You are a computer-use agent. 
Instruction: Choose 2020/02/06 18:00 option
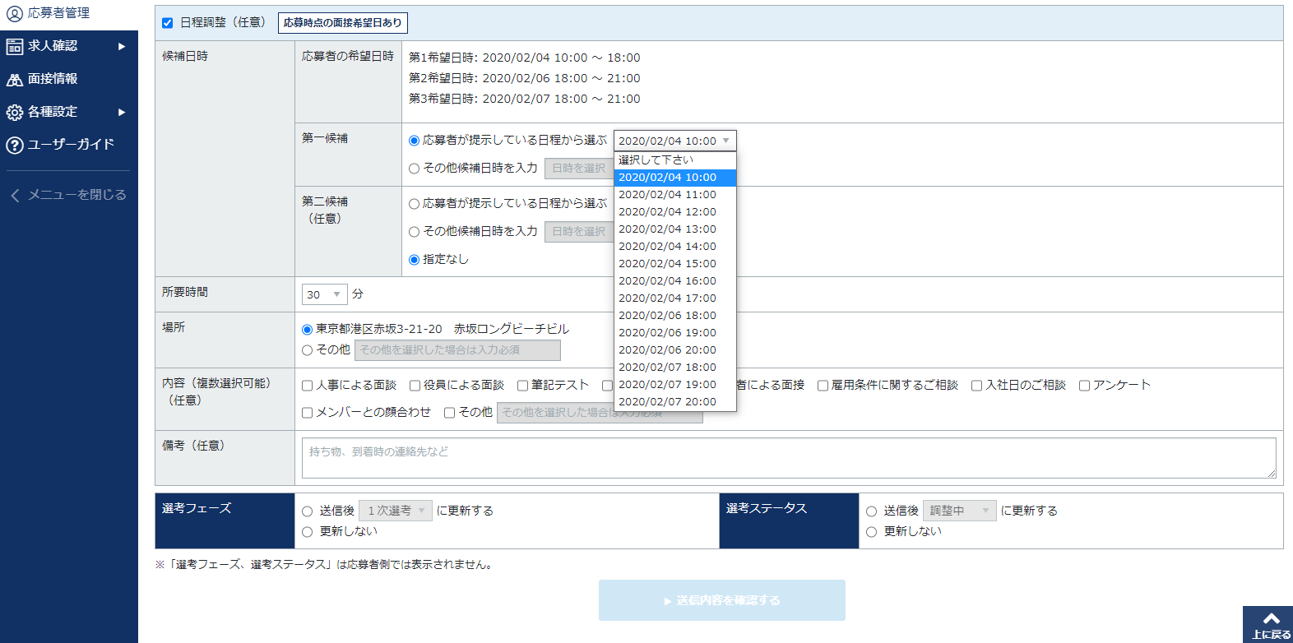pos(675,316)
